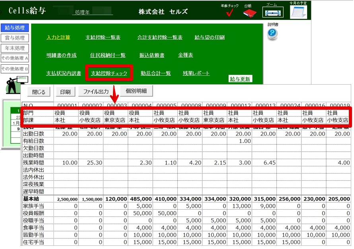Viewport: 354px width, 249px height.
Task: Switch to the 給与処理 tab
Action: coord(15,28)
